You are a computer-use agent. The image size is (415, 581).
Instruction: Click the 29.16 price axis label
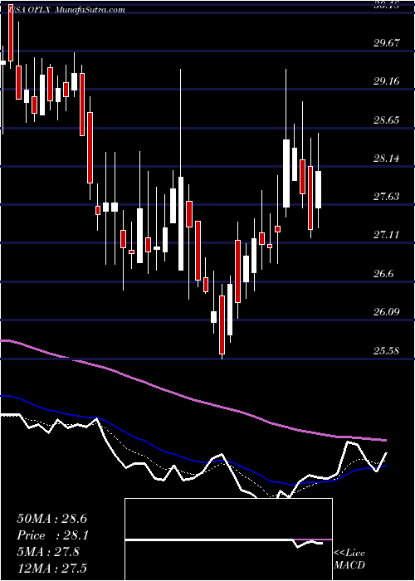point(387,81)
